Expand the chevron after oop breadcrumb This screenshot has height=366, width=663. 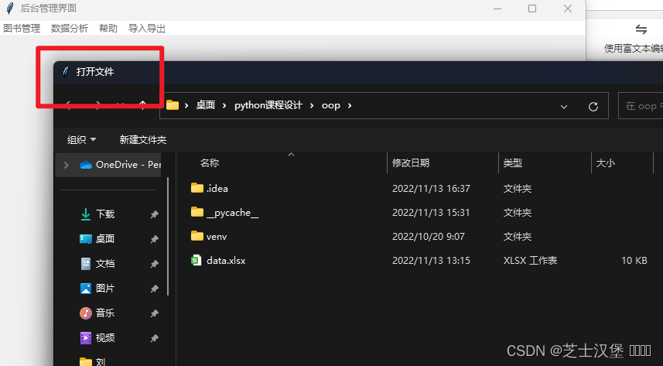[x=350, y=105]
